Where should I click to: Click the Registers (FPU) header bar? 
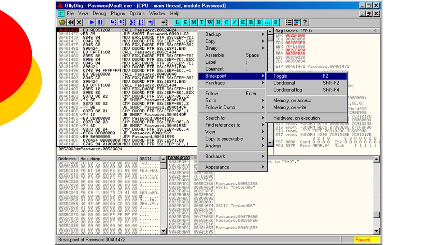327,31
